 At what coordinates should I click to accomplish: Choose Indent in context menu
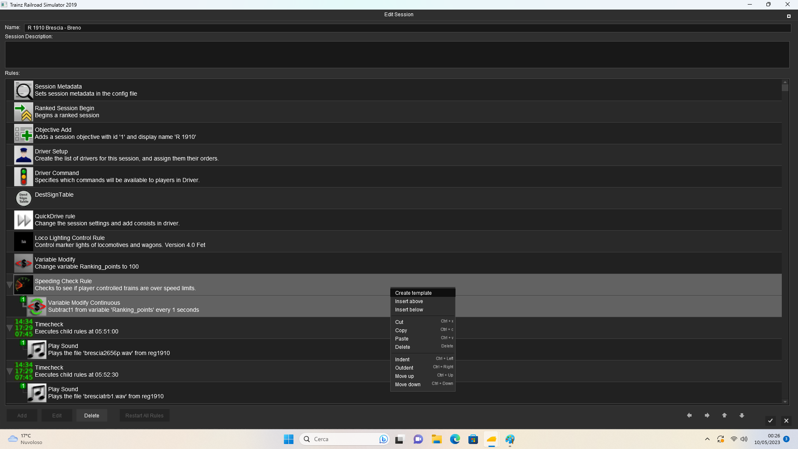(423, 360)
